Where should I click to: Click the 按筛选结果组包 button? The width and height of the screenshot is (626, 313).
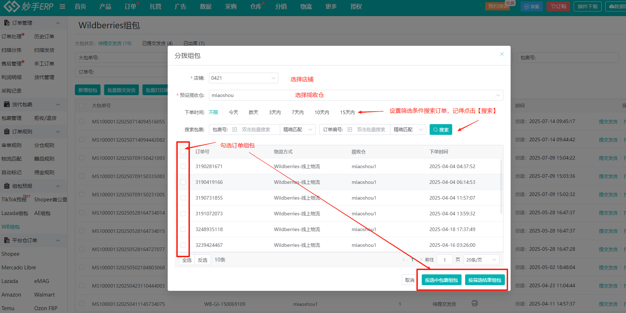point(484,280)
